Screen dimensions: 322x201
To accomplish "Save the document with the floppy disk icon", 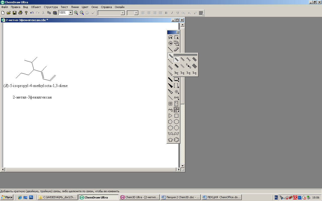I will [15, 13].
